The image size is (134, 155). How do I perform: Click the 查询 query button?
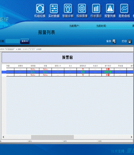coord(25,41)
